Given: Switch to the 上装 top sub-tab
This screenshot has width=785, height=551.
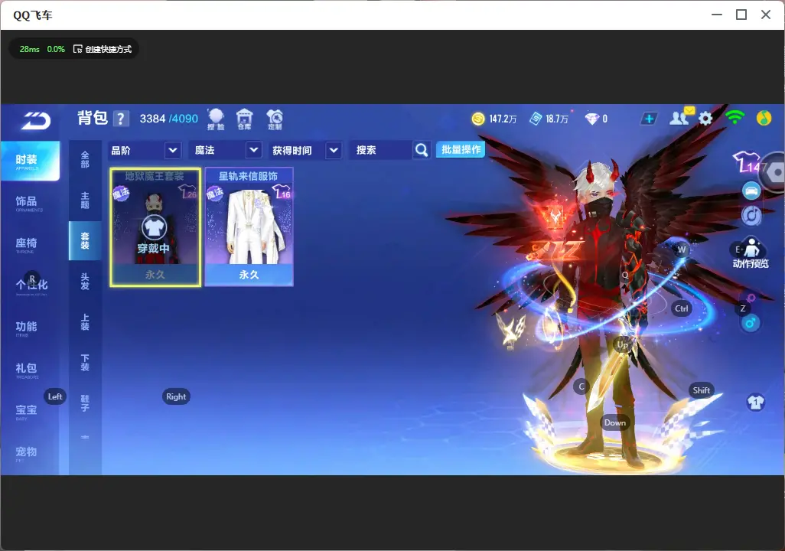Looking at the screenshot, I should tap(85, 322).
